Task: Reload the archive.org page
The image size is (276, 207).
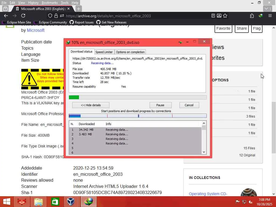Action: [23, 16]
